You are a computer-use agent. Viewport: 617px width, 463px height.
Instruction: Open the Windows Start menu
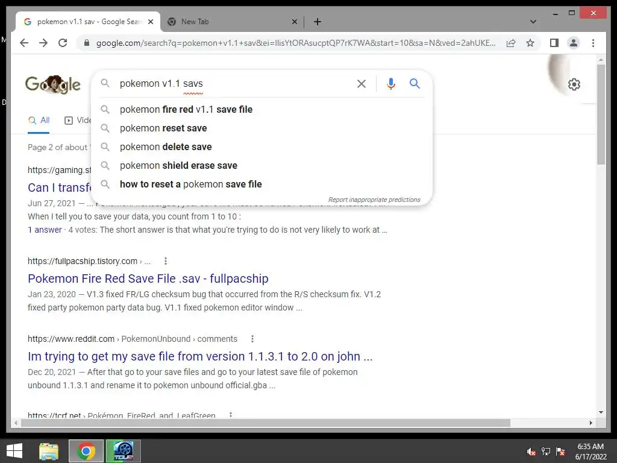14,451
